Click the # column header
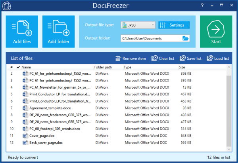This screenshot has height=163, width=238. click(12, 67)
